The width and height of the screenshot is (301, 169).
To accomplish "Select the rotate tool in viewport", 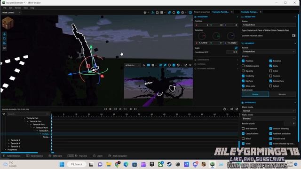I will (4, 38).
